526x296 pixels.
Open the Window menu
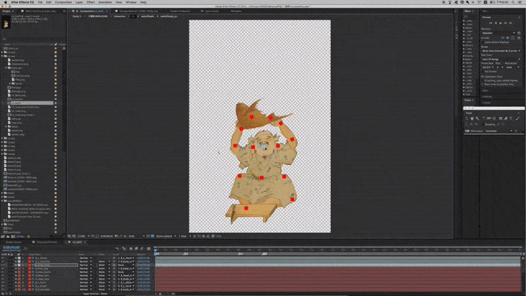[x=131, y=2]
